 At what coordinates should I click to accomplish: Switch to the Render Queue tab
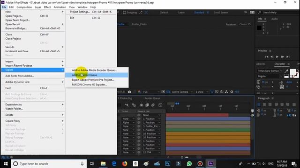click(x=152, y=98)
